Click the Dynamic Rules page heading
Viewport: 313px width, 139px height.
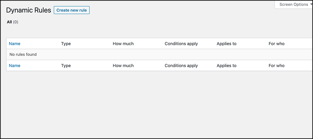(x=28, y=10)
